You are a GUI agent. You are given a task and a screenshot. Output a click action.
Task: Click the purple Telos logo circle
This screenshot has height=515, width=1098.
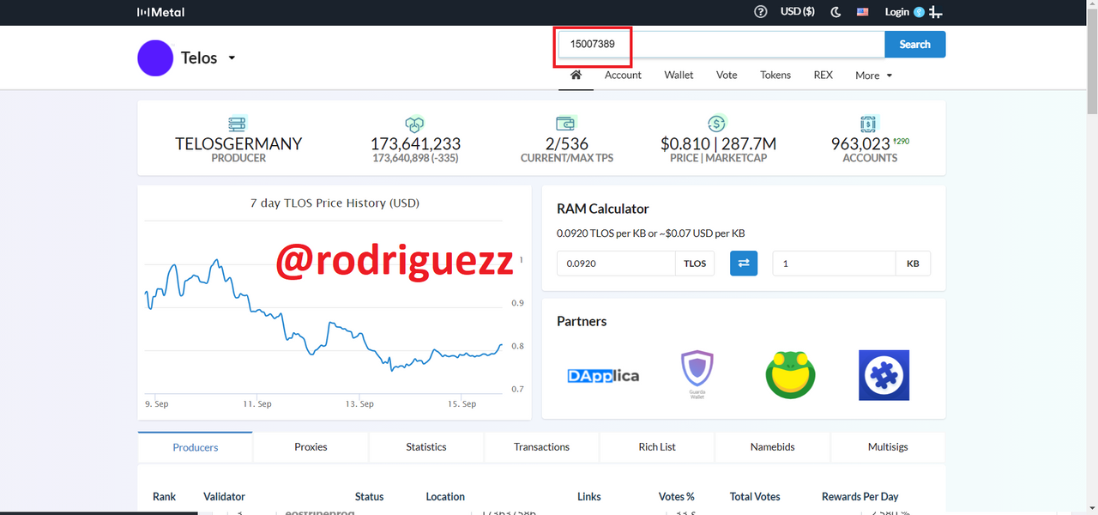[155, 58]
